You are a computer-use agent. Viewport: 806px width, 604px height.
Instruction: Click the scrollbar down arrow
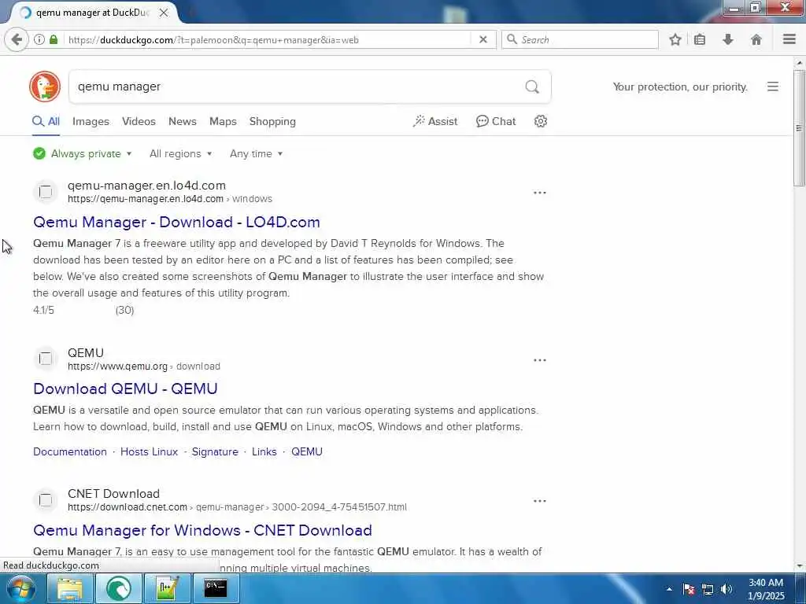coord(800,566)
